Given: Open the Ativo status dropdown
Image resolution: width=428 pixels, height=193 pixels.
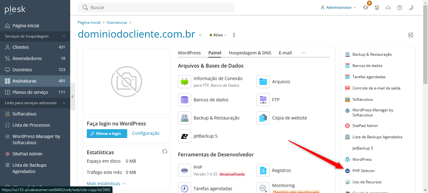Looking at the screenshot, I should coord(218,35).
